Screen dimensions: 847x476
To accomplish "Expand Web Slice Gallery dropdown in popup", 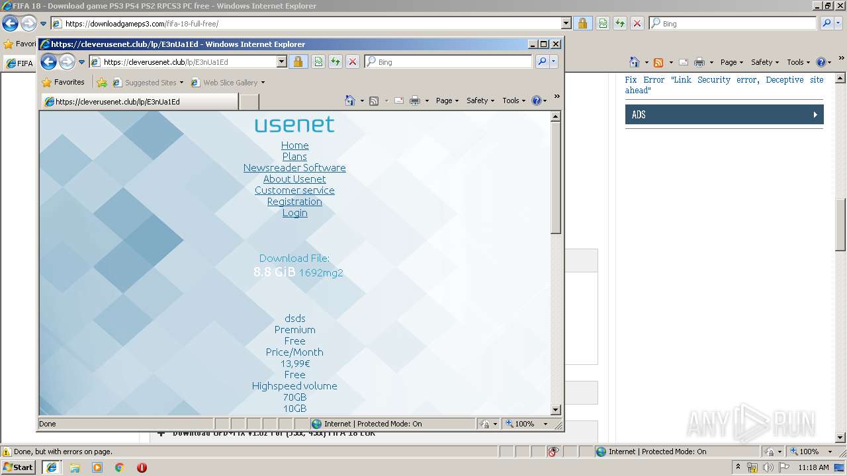I will [263, 83].
